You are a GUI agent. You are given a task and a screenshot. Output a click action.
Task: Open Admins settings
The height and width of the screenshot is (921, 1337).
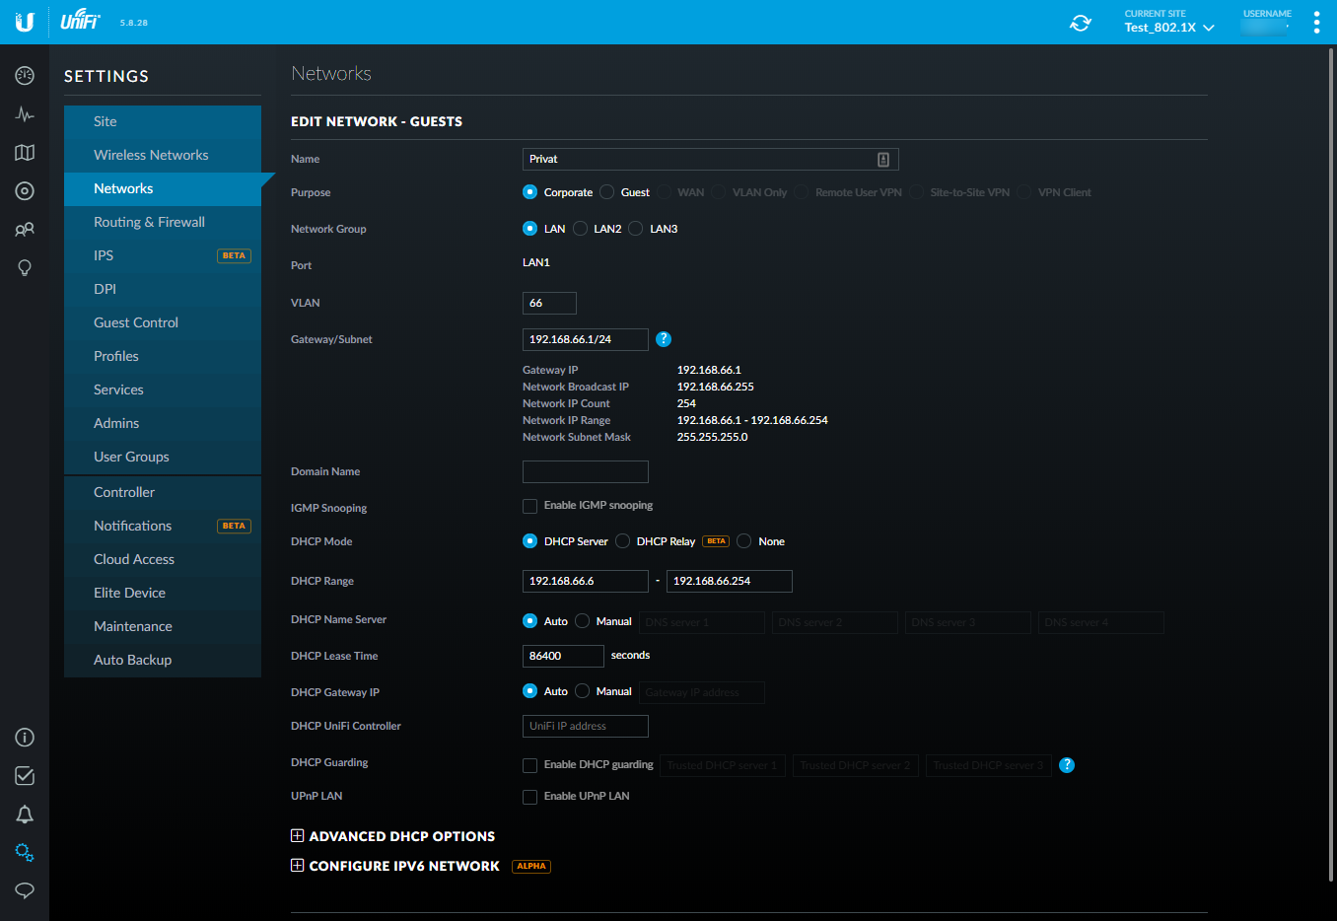pos(163,424)
